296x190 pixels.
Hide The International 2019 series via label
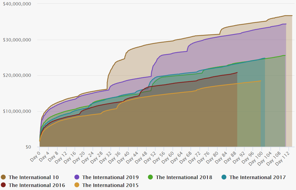pyautogui.click(x=110, y=177)
